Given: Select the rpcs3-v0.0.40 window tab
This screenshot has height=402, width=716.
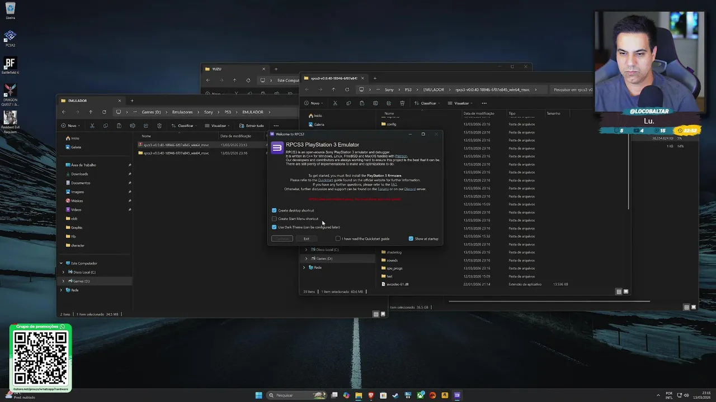Looking at the screenshot, I should click(x=334, y=79).
